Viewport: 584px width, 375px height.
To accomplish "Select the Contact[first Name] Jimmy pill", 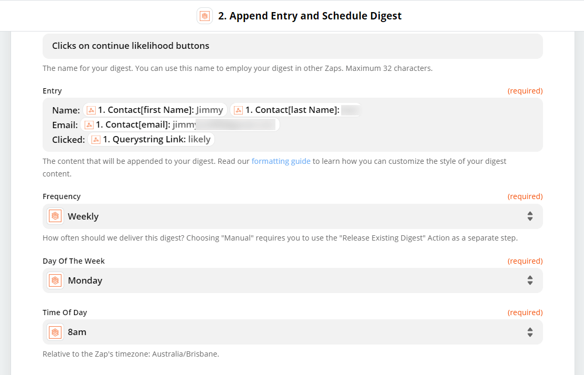I will coord(156,110).
